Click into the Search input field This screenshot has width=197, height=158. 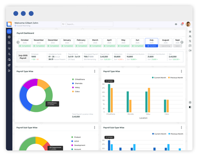click(x=89, y=24)
